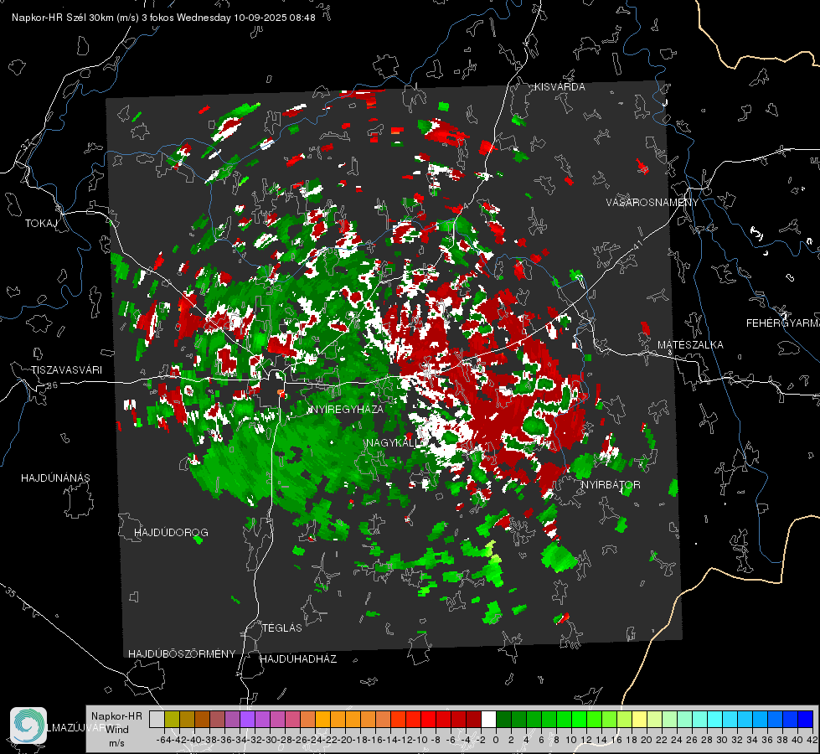Pick the orange swatch between -24 and -22
The height and width of the screenshot is (754, 820).
click(x=322, y=719)
